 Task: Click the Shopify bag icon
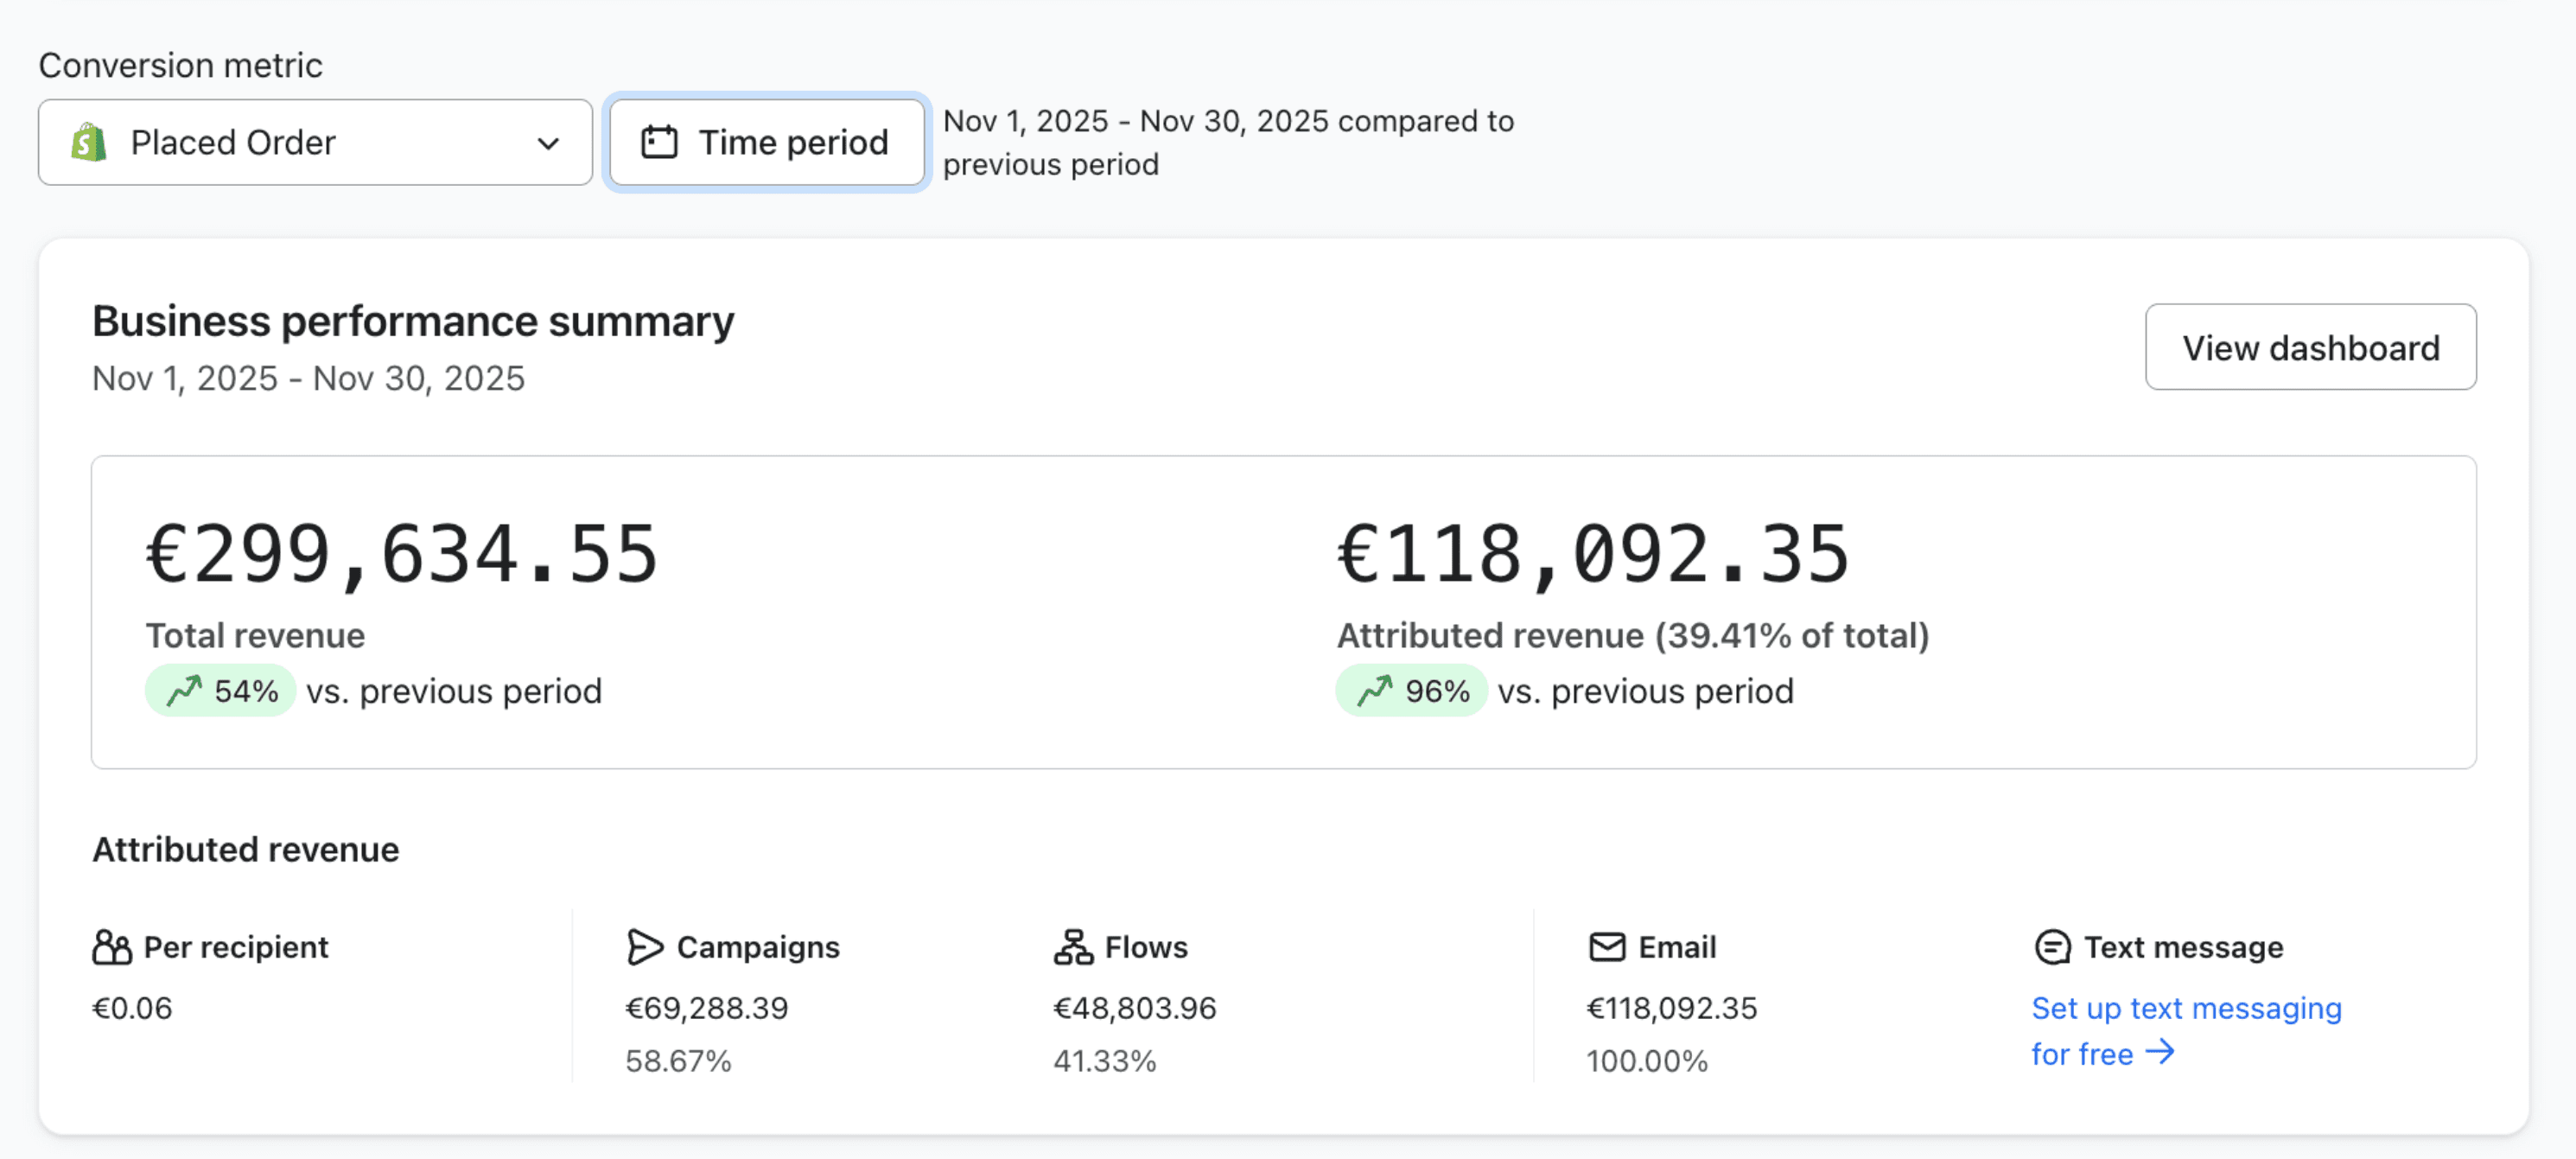[89, 142]
